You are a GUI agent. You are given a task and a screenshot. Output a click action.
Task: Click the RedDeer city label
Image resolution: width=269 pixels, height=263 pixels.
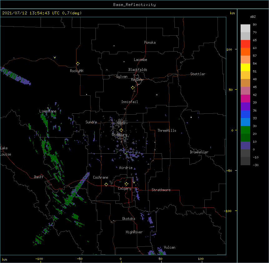point(137,80)
